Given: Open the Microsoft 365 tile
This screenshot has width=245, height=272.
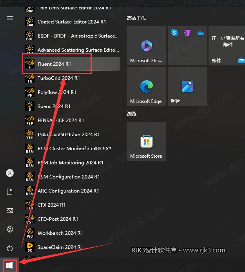Looking at the screenshot, I should coord(147,46).
